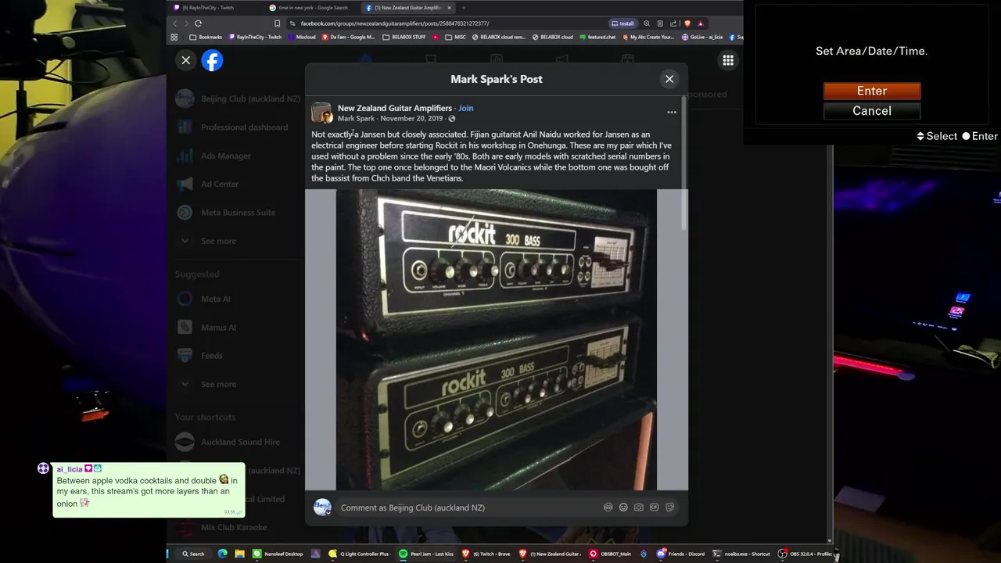The image size is (1001, 563).
Task: Click the facebook.com URL address bar
Action: pyautogui.click(x=446, y=23)
